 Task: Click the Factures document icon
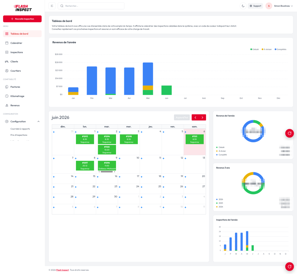7,87
